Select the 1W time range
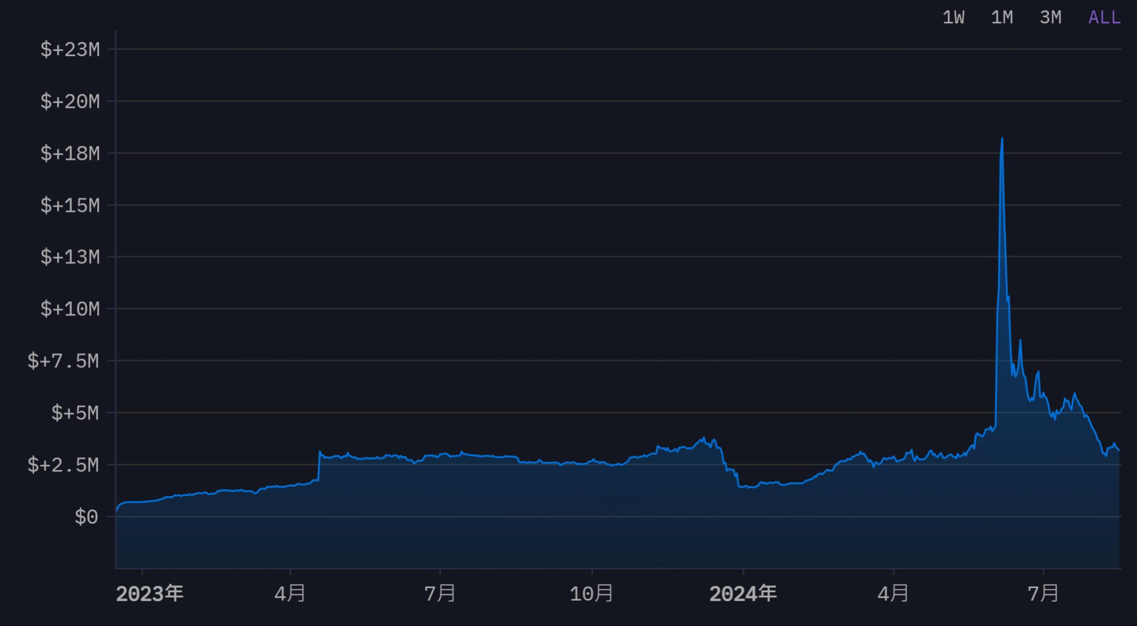Screen dimensions: 1137x626 click(x=953, y=18)
